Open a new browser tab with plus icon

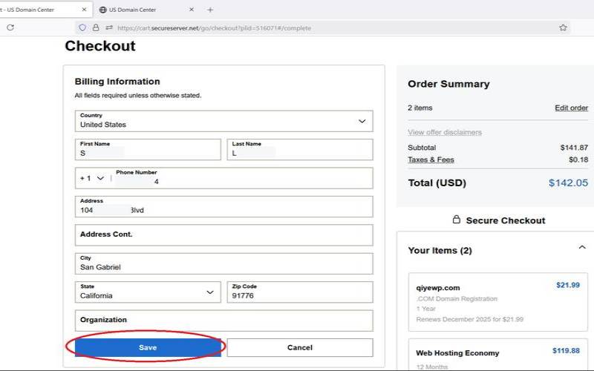[210, 10]
